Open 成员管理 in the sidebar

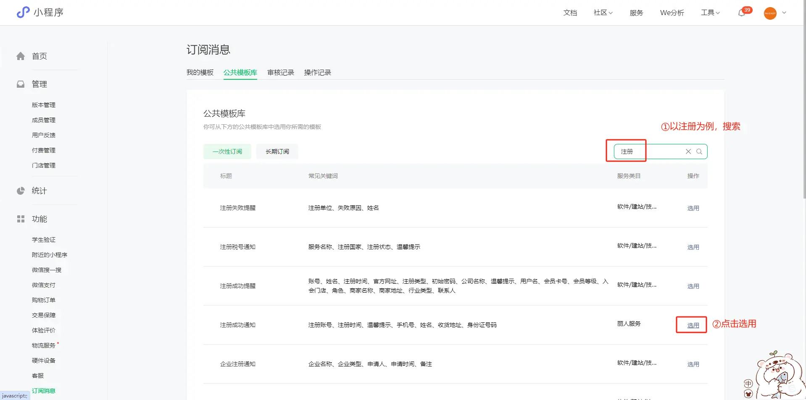coord(44,120)
